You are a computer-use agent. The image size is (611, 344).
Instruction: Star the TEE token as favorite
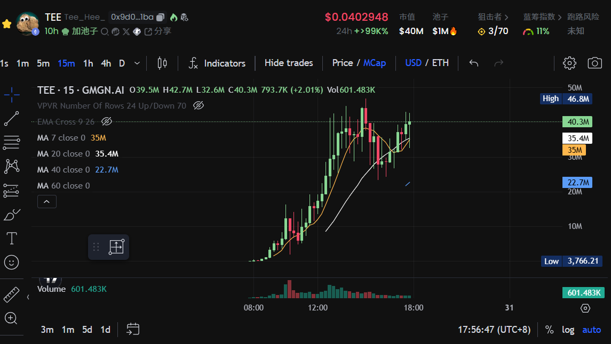[7, 23]
